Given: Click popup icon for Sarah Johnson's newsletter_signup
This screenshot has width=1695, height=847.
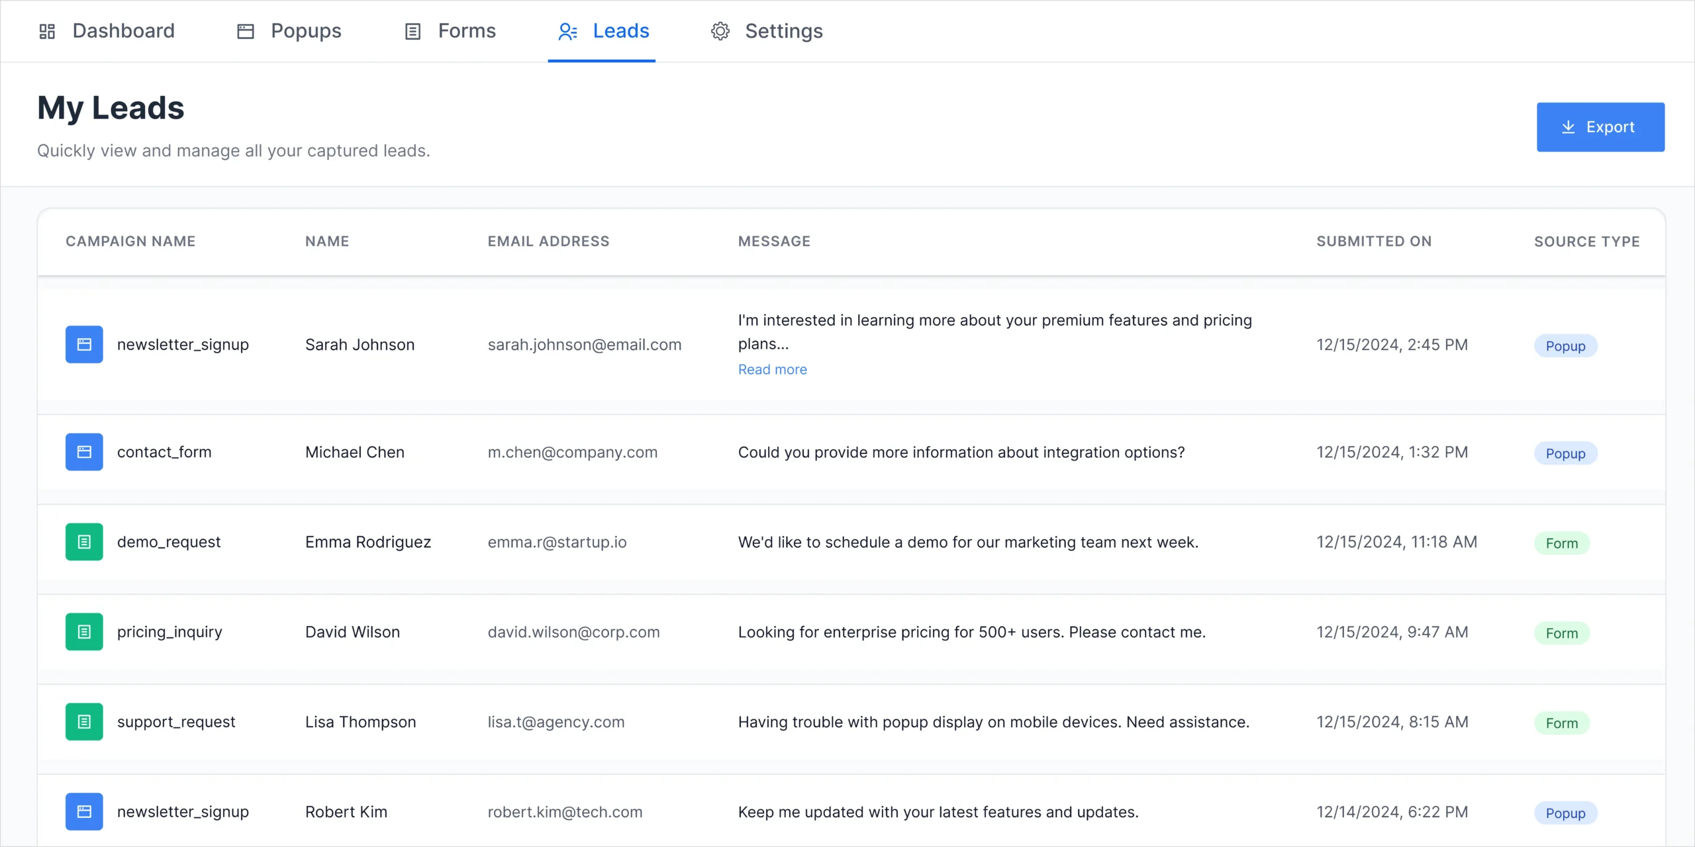Looking at the screenshot, I should point(84,344).
